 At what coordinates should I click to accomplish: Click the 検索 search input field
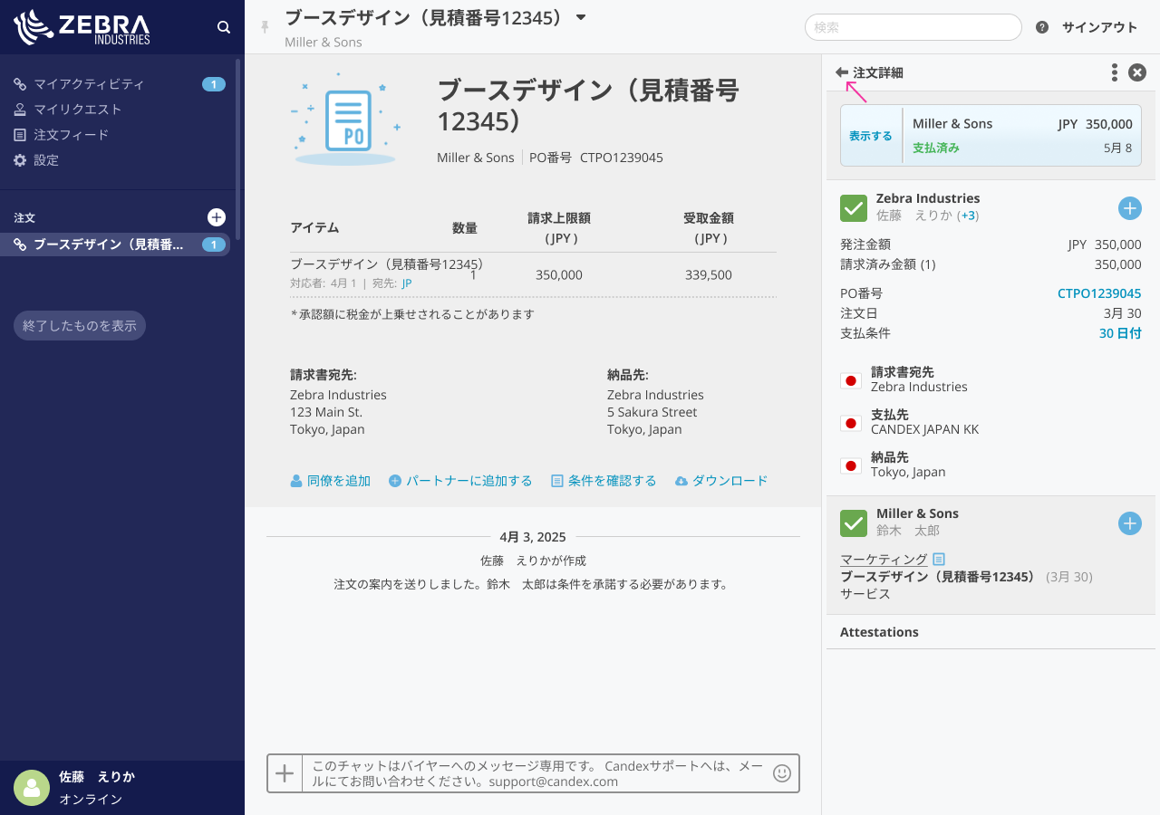913,27
